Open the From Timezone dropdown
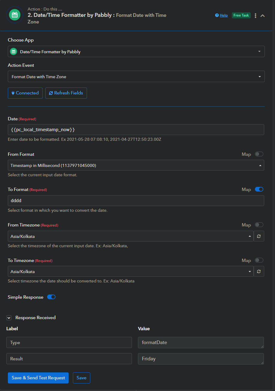The height and width of the screenshot is (391, 275). click(x=130, y=236)
